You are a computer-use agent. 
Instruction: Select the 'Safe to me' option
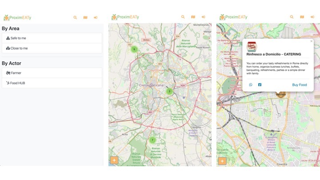pos(52,38)
